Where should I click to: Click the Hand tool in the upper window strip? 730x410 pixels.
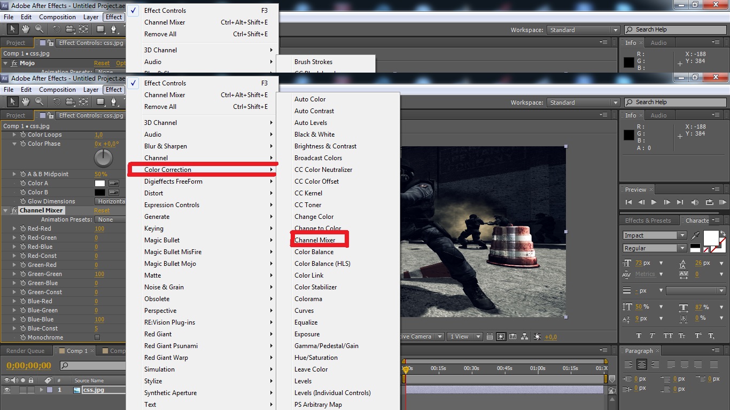click(x=26, y=29)
